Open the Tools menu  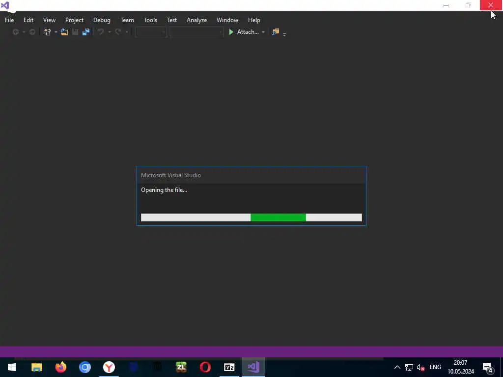(x=150, y=20)
